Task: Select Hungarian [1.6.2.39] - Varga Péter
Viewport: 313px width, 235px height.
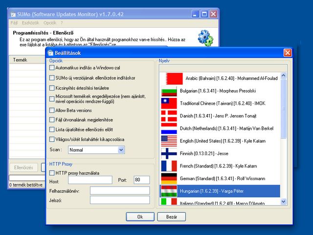Action: pyautogui.click(x=220, y=191)
